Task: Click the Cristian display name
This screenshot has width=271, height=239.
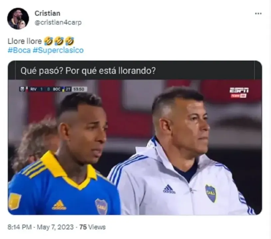Action: coord(47,13)
